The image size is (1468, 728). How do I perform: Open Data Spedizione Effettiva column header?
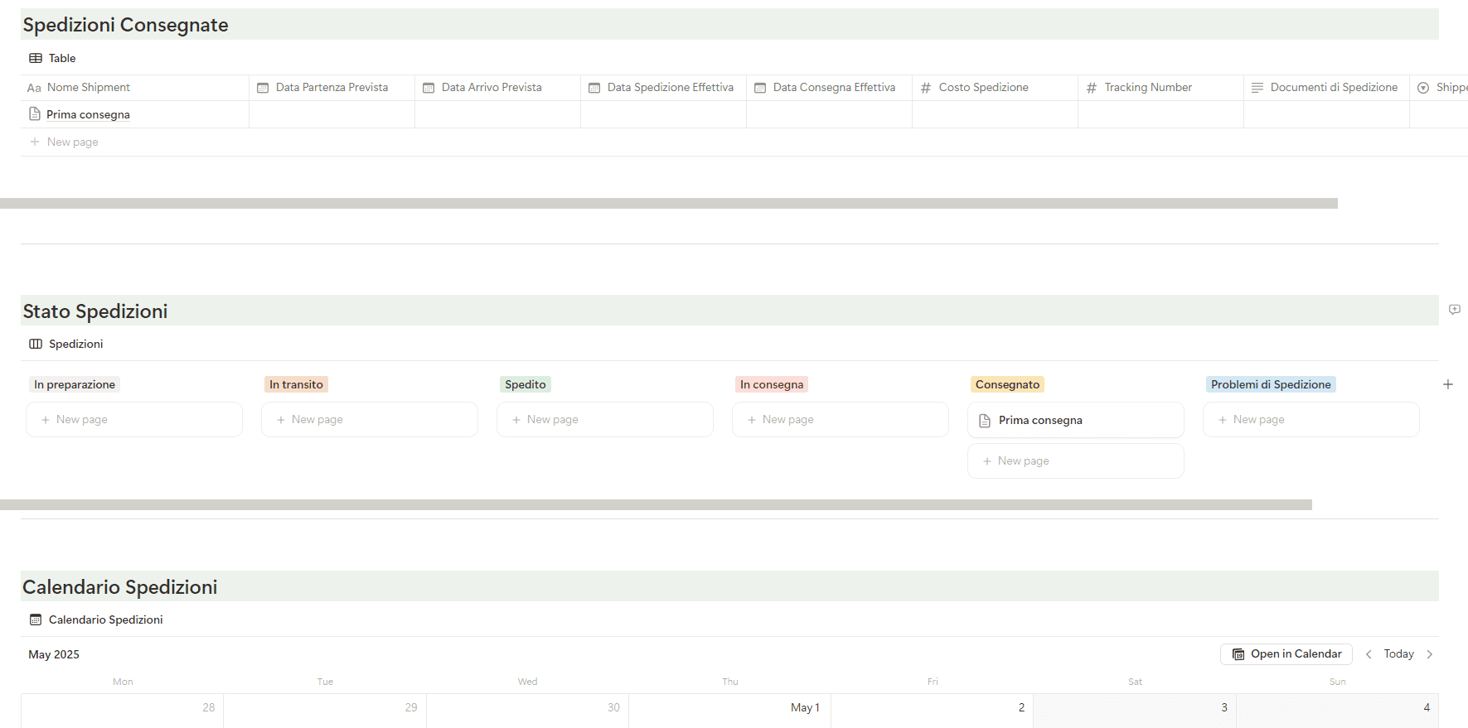[664, 88]
